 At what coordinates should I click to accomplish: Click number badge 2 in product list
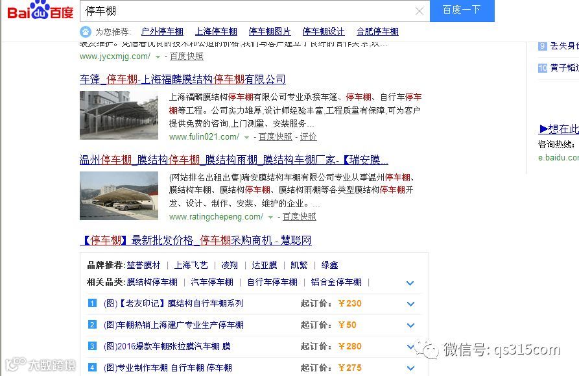click(92, 325)
